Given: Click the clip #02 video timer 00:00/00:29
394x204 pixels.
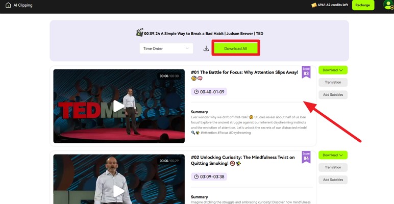Looking at the screenshot, I should 169,161.
